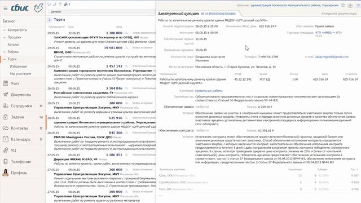Select the Электронный аукцион tab
Screen dimensions: 361x203
pyautogui.click(x=178, y=14)
